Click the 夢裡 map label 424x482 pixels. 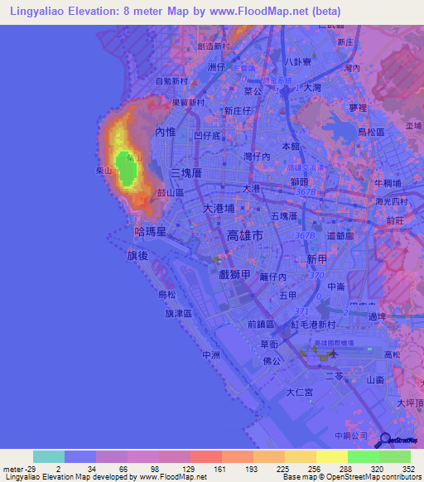point(358,108)
